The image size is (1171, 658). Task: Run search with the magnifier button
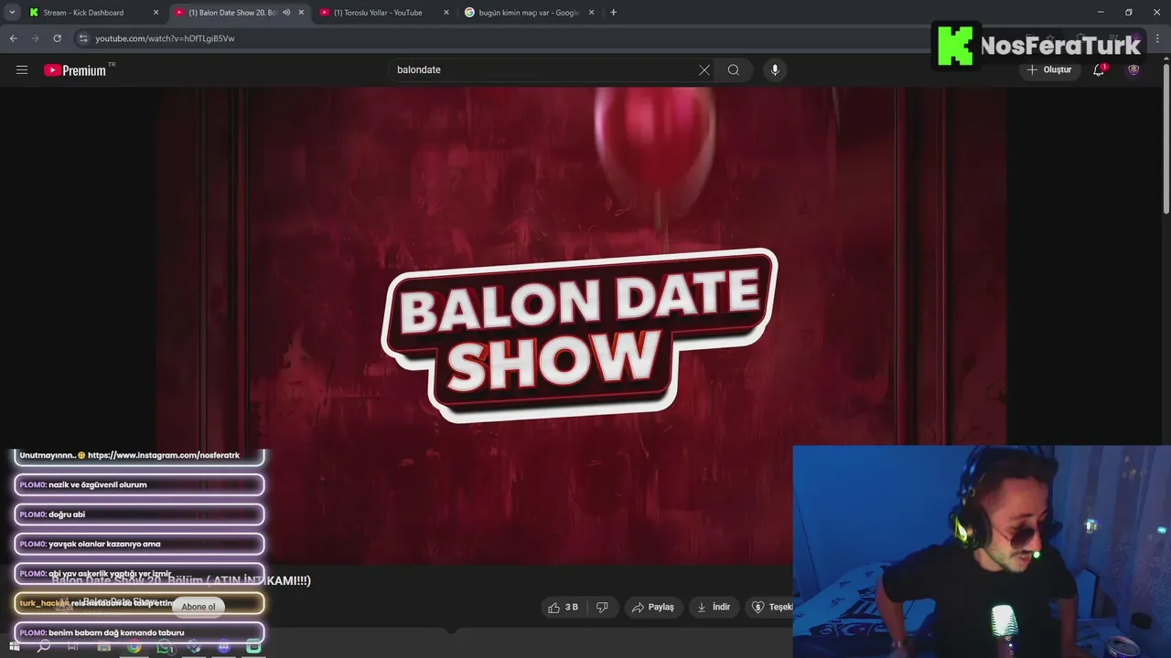(734, 70)
